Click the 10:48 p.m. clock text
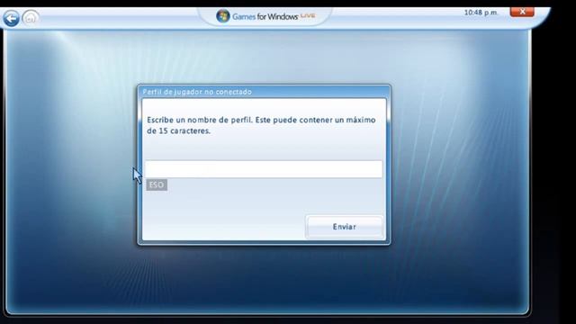Image resolution: width=576 pixels, height=324 pixels. 481,13
